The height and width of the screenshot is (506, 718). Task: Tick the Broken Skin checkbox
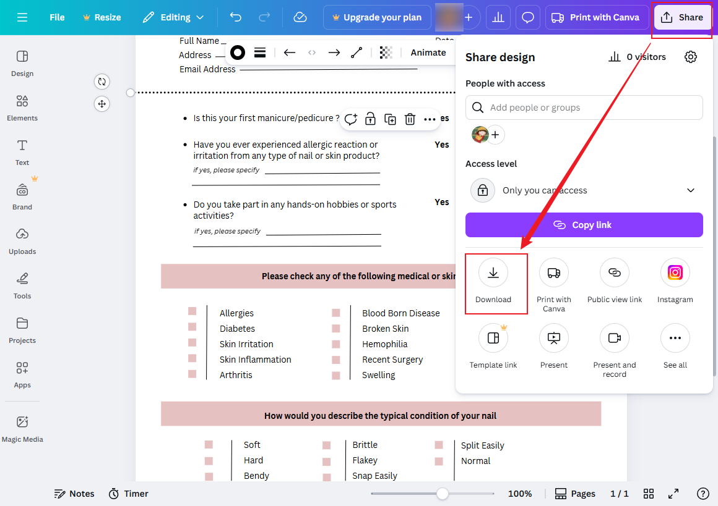[335, 327]
